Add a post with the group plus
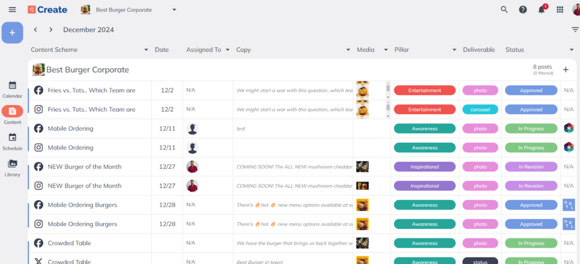Screen dimensions: 580x264 [566, 70]
